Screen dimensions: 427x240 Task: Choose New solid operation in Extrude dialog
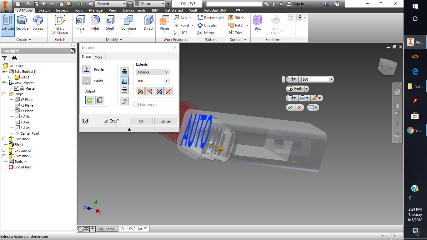[x=124, y=101]
